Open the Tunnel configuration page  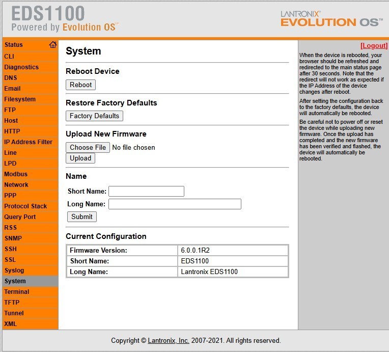coord(14,313)
